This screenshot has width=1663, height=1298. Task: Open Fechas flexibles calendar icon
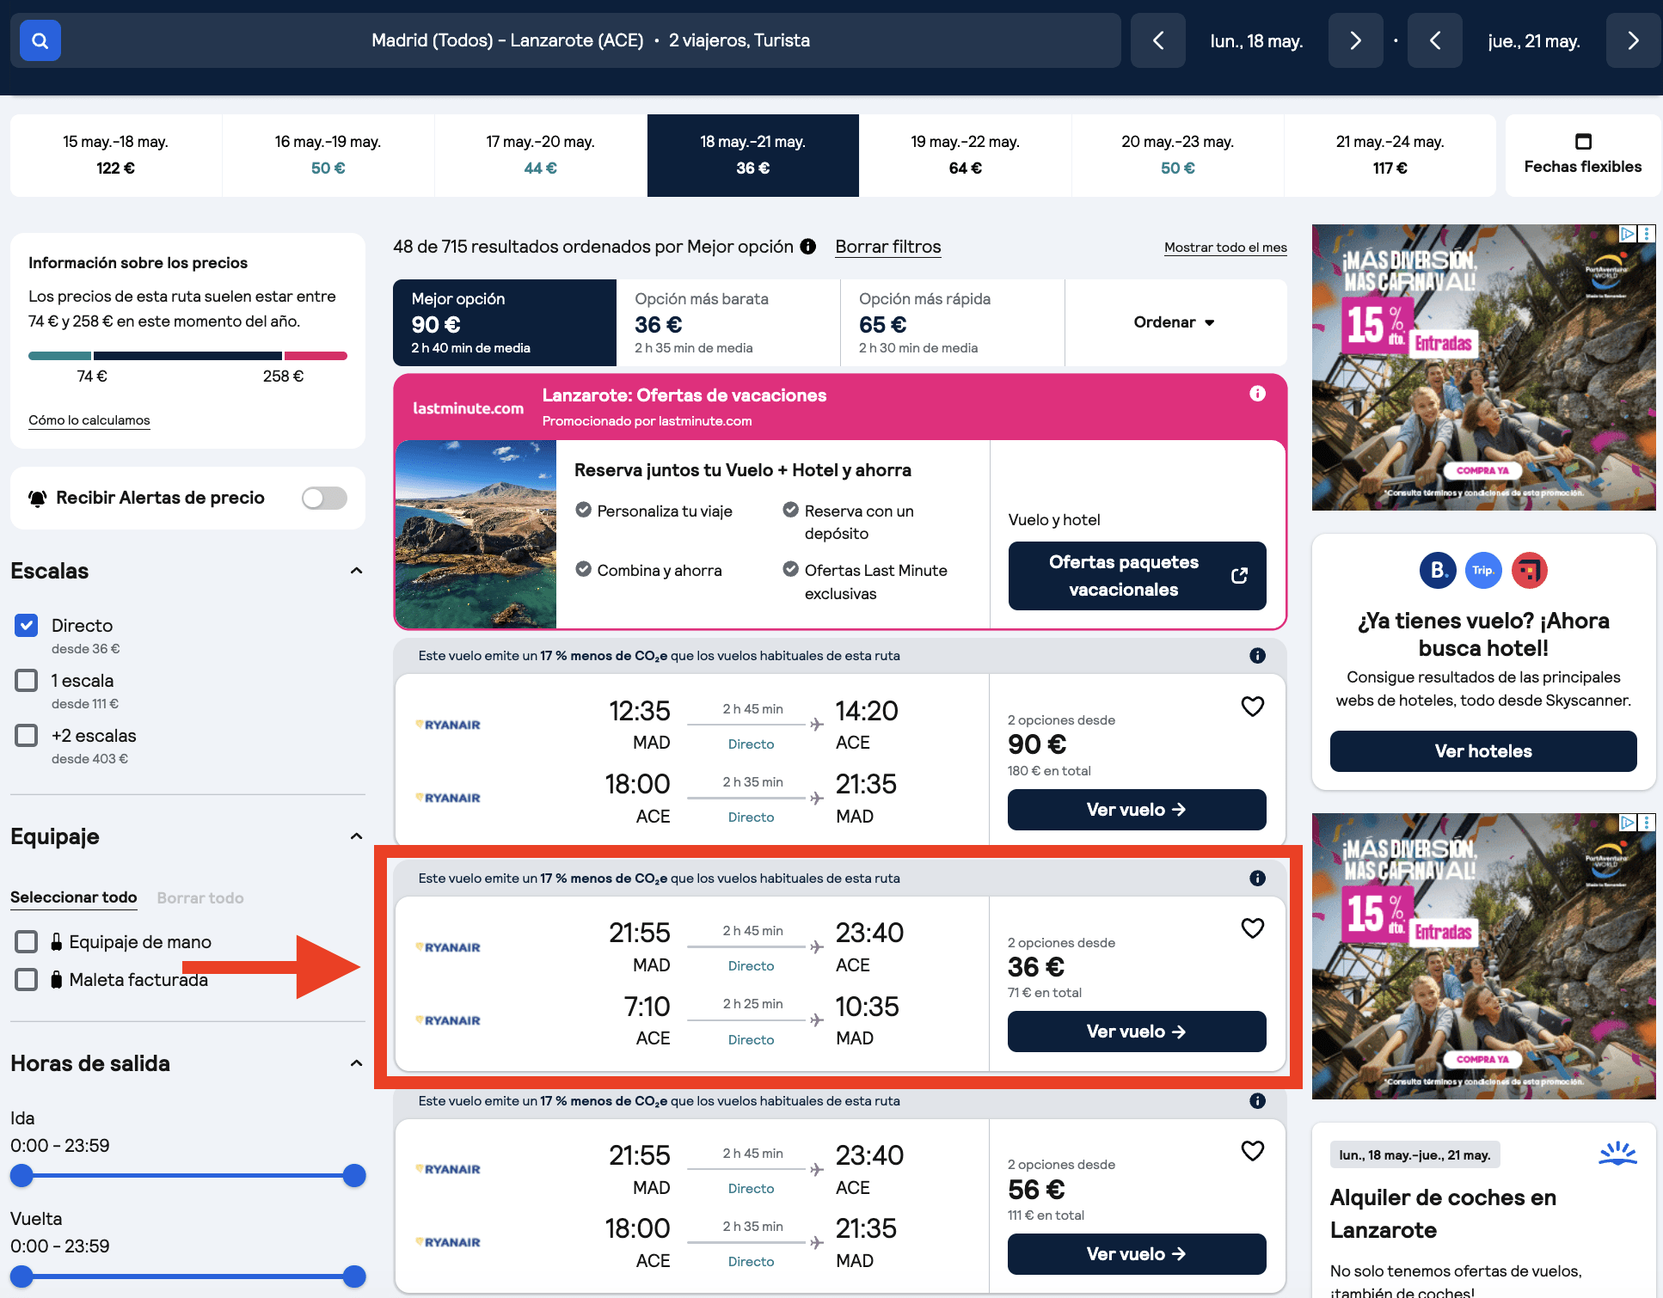pyautogui.click(x=1583, y=141)
